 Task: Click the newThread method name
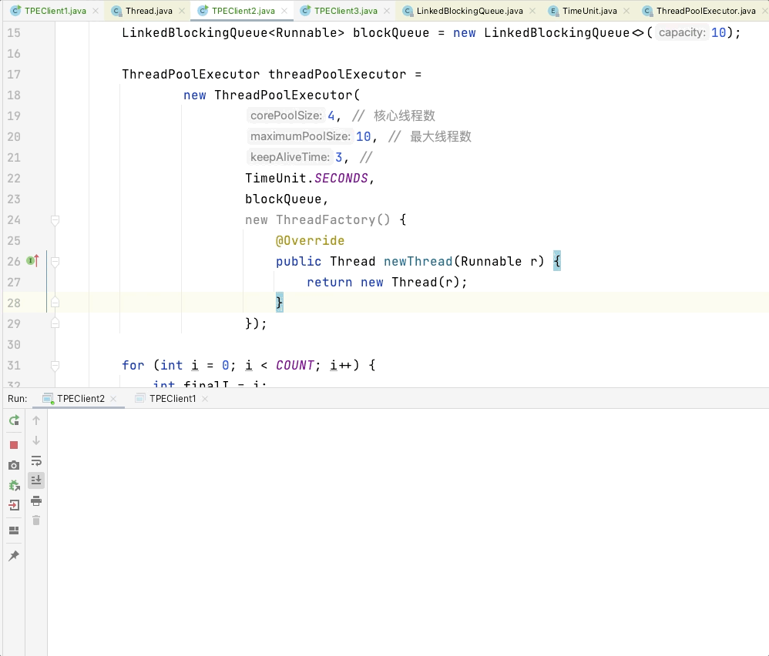point(418,261)
